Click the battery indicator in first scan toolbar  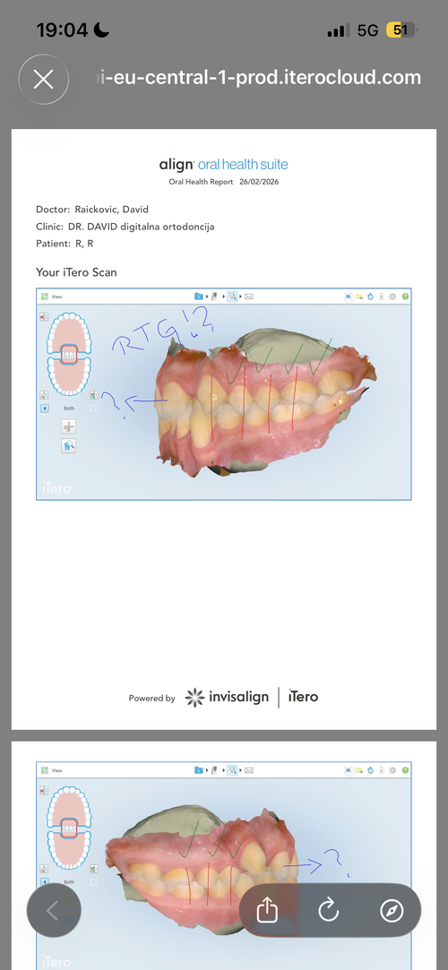click(381, 296)
